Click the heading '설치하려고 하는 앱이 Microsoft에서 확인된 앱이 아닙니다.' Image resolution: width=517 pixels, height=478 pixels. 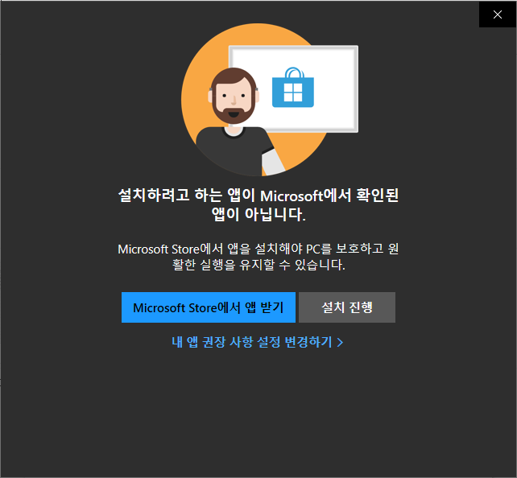coord(258,204)
